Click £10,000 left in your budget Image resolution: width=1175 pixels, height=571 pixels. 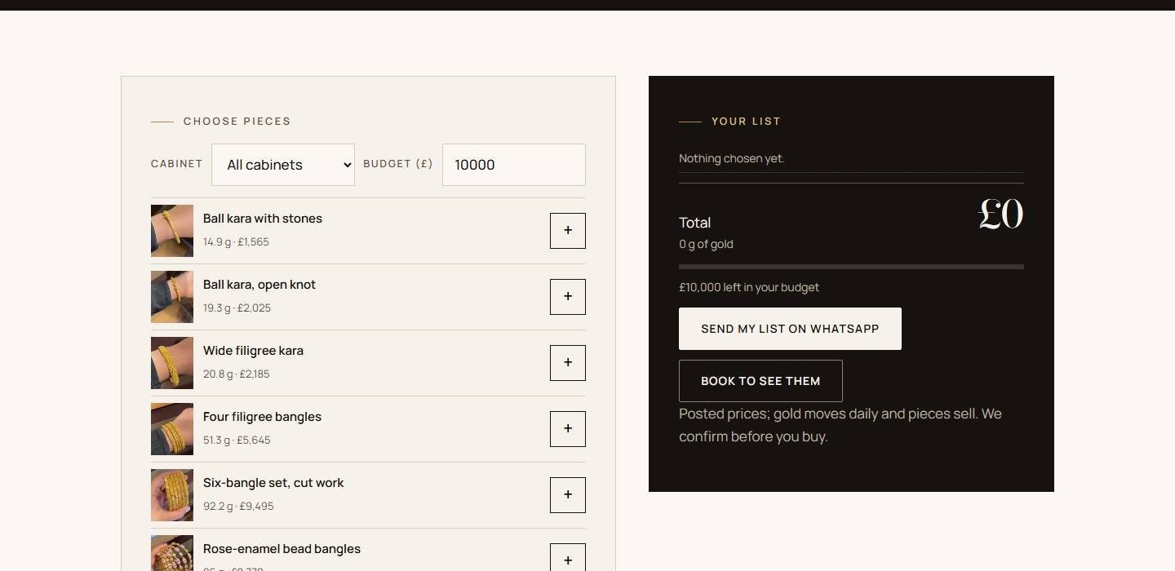tap(749, 287)
